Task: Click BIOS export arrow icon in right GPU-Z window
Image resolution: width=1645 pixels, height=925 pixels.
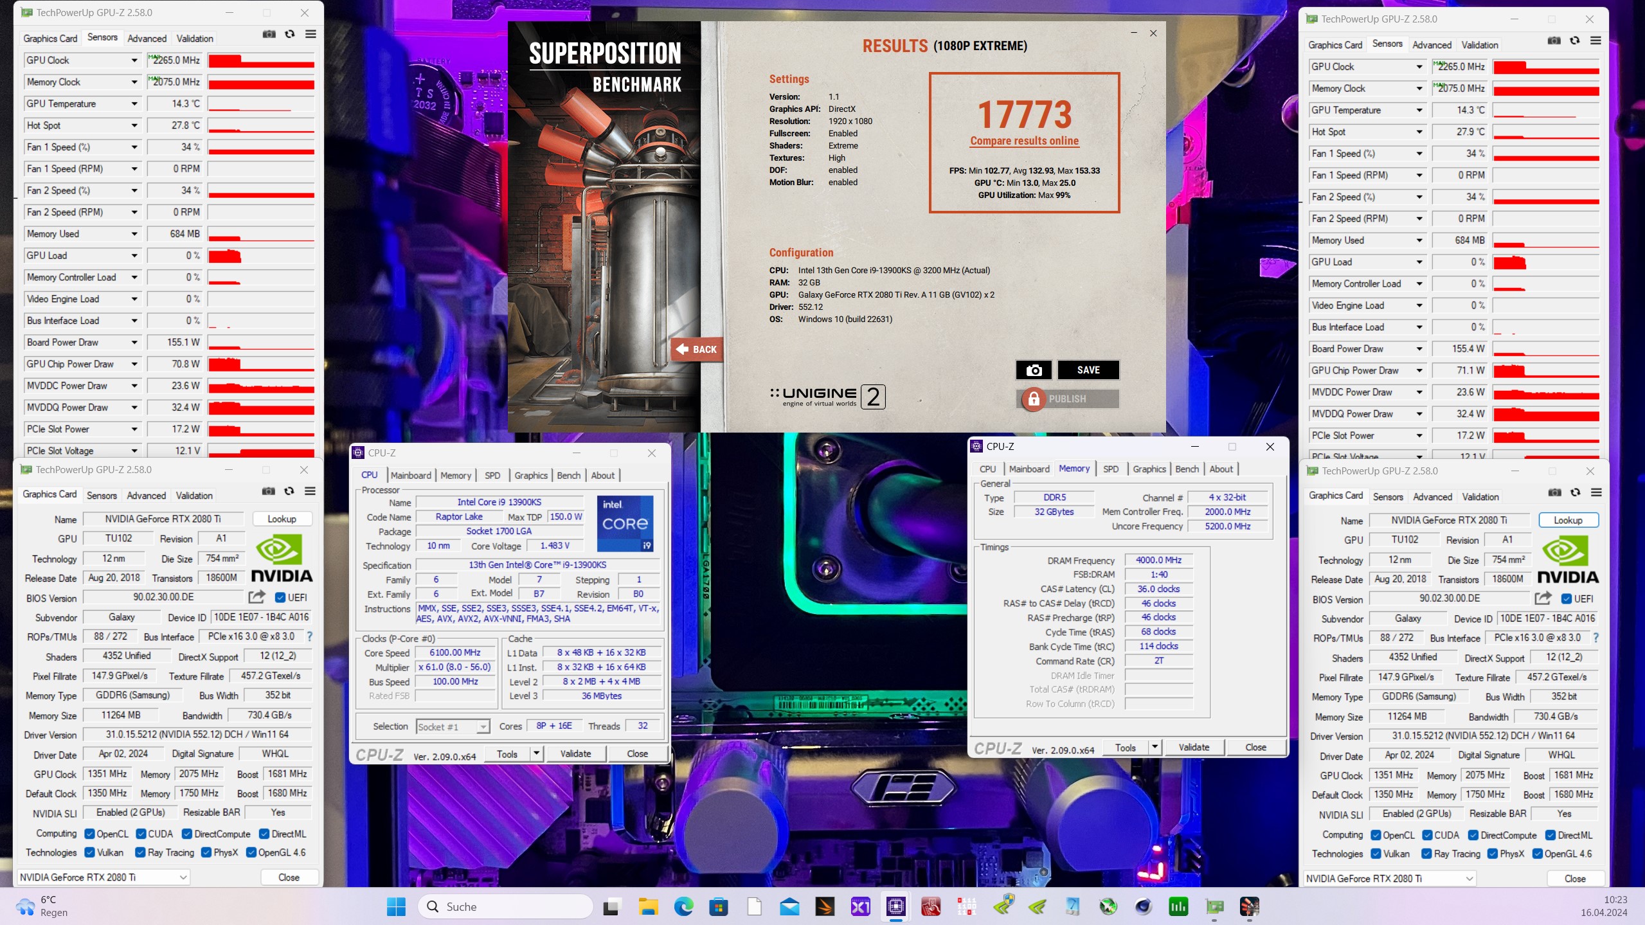Action: [1543, 598]
